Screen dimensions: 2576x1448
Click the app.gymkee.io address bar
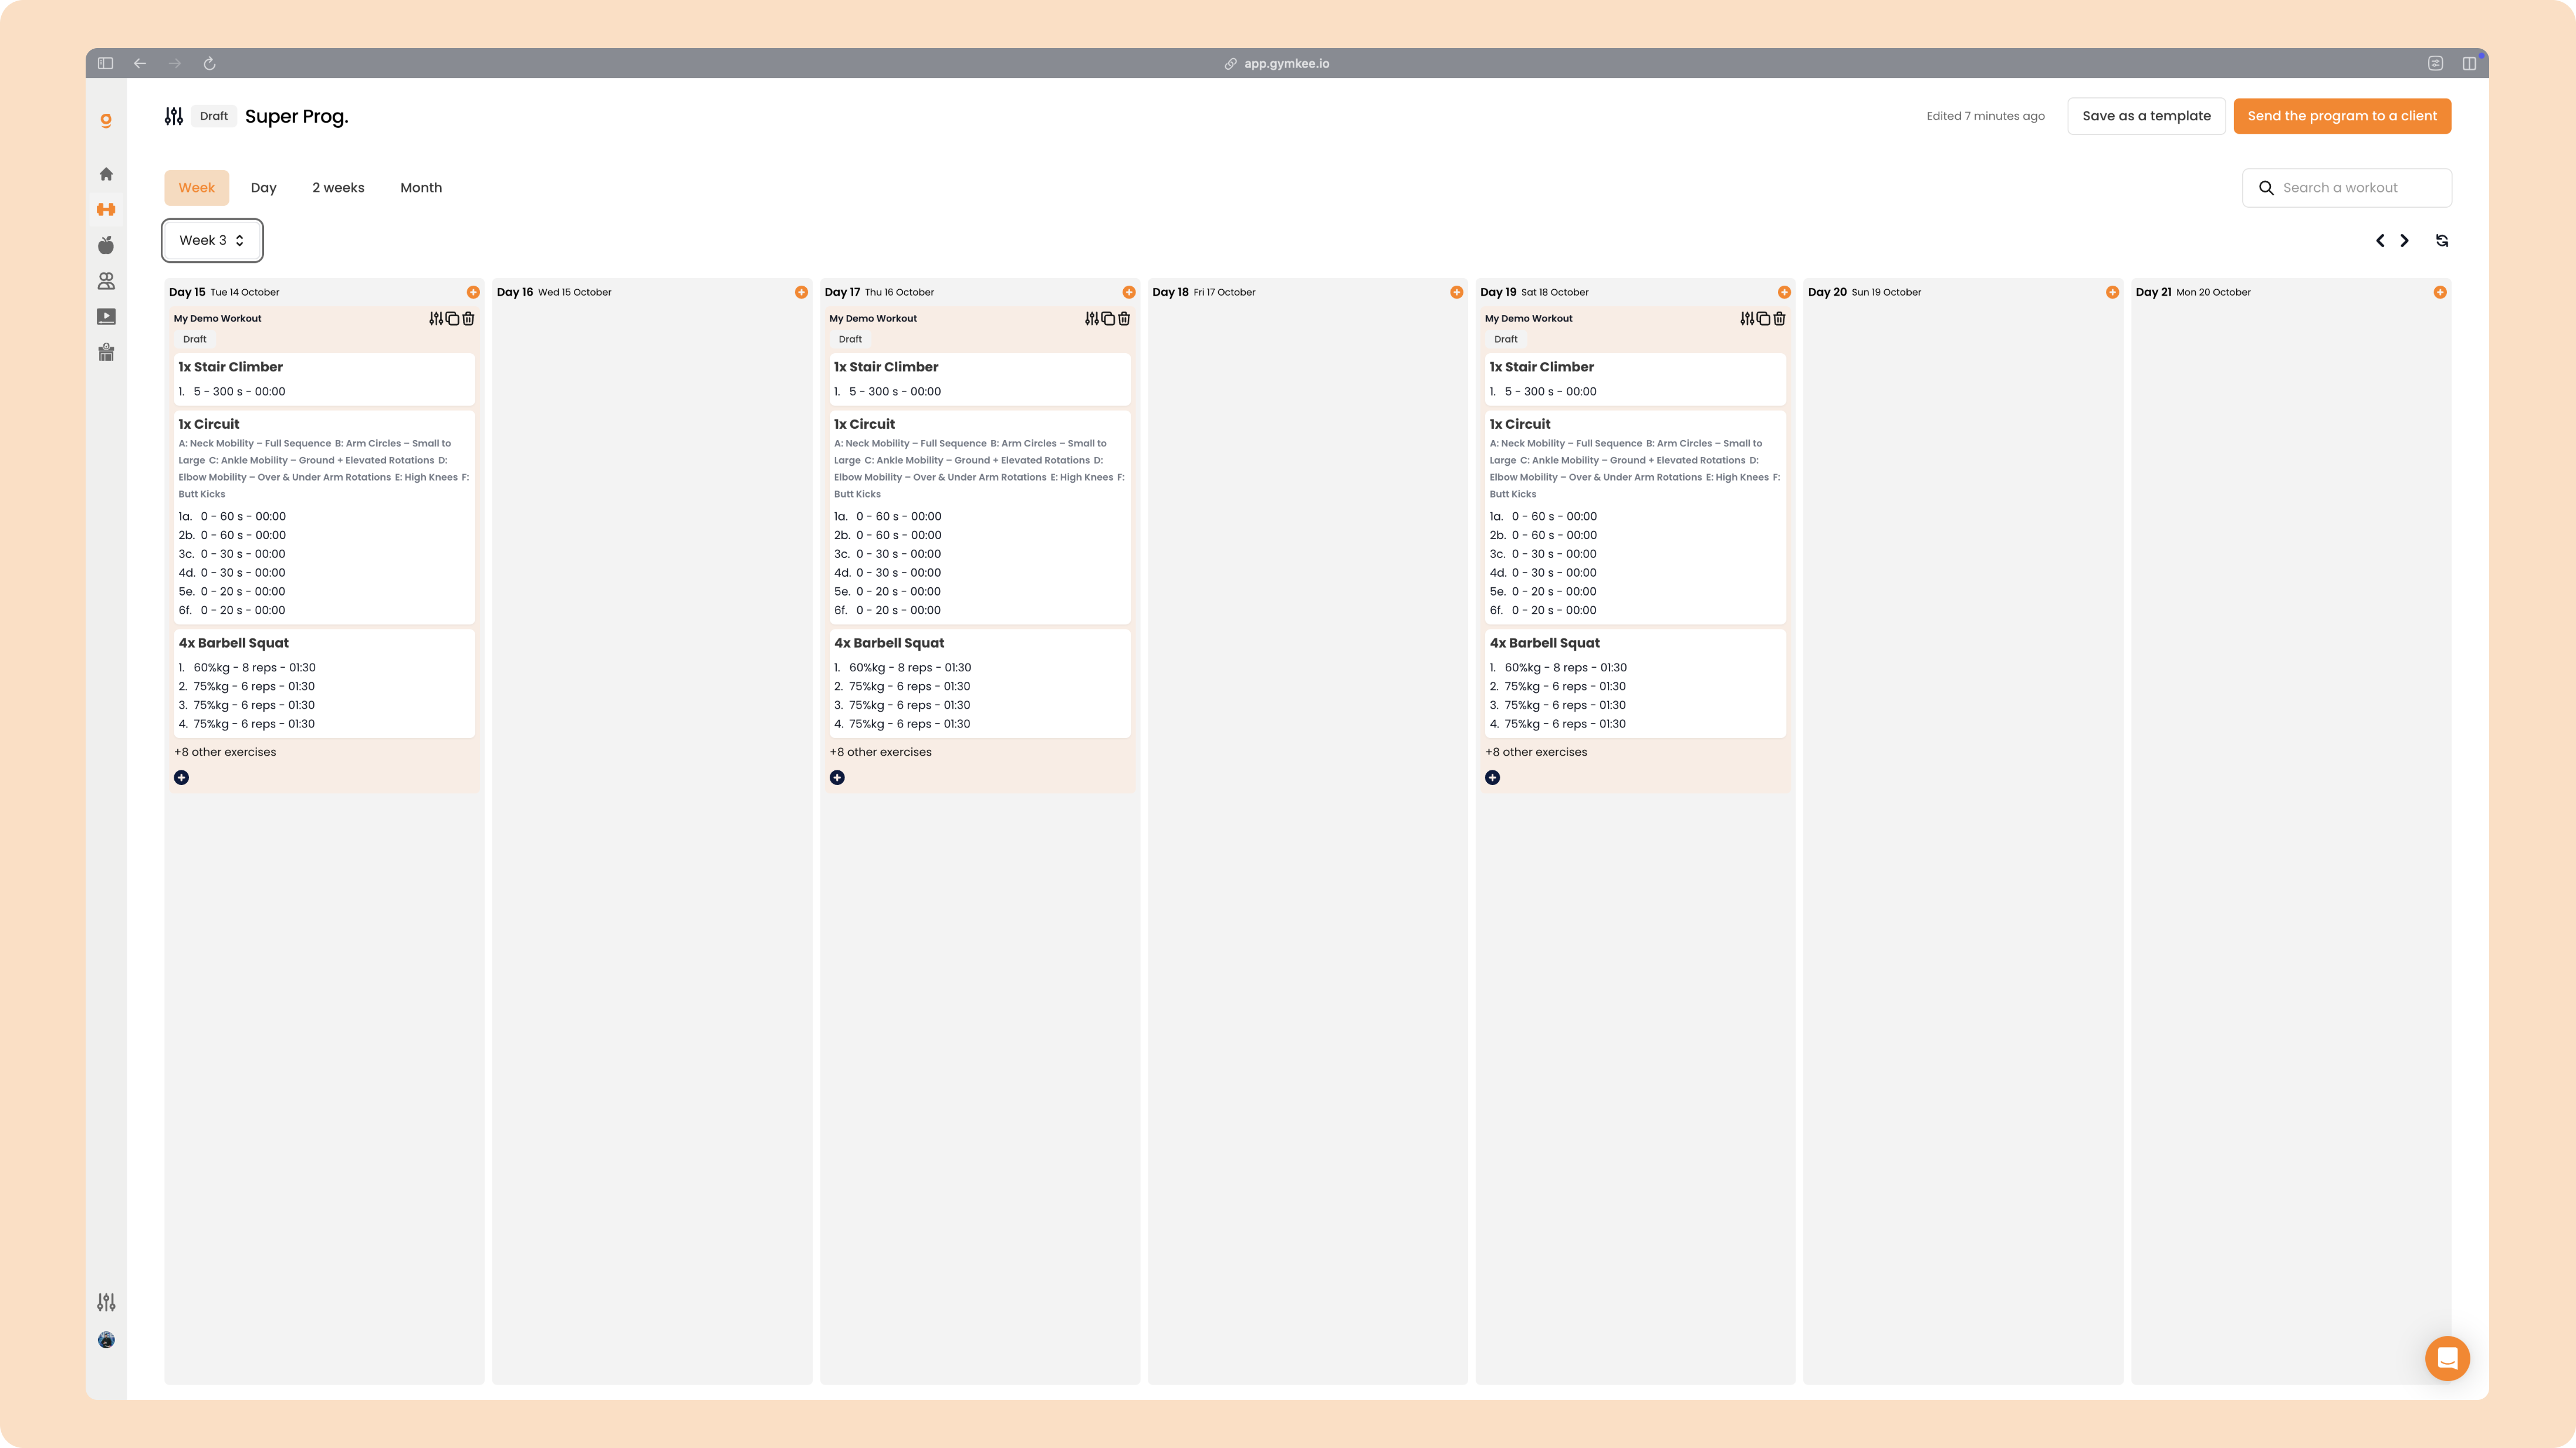click(x=1277, y=63)
